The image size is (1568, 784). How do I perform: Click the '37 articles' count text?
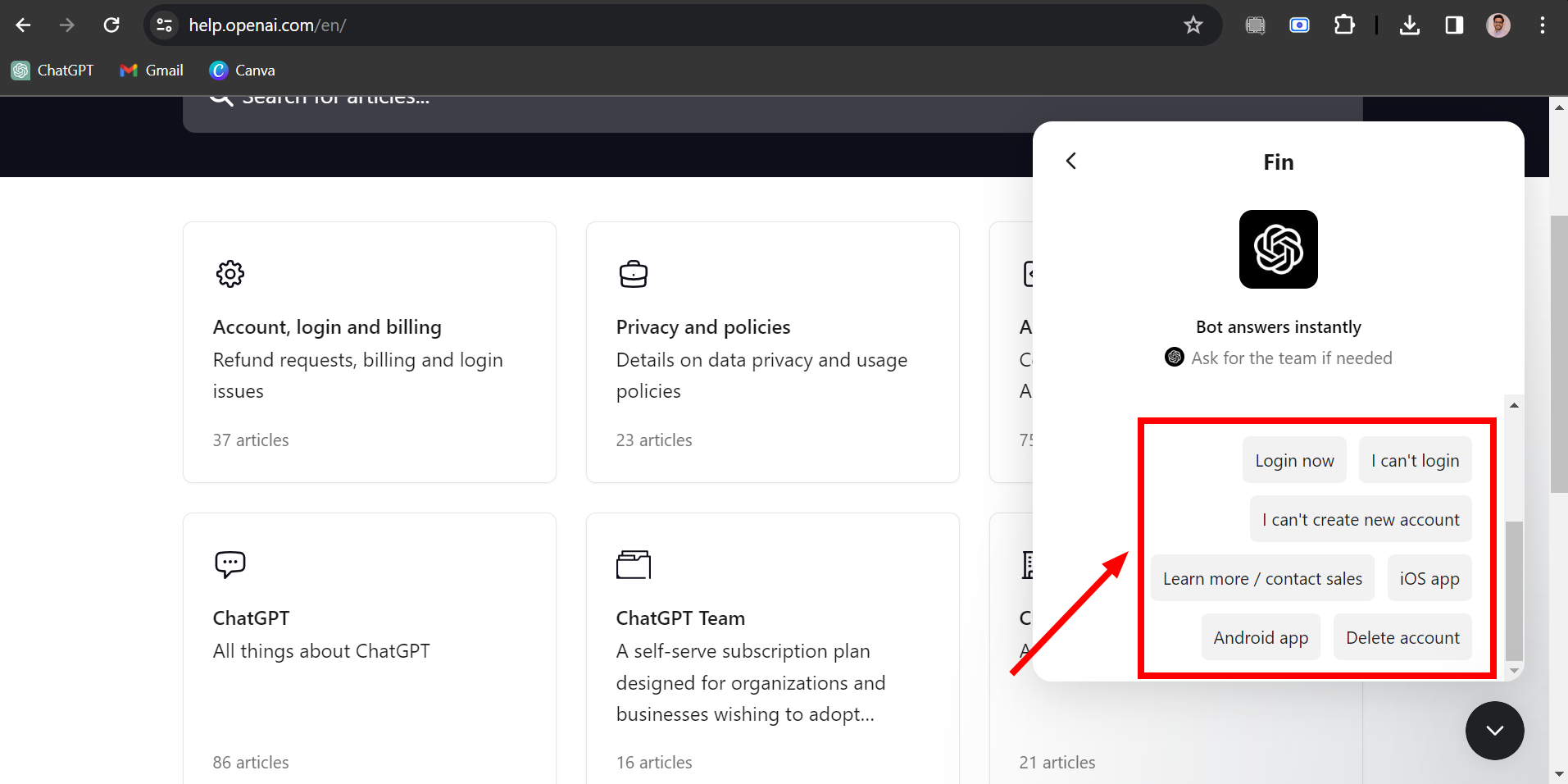pos(251,440)
